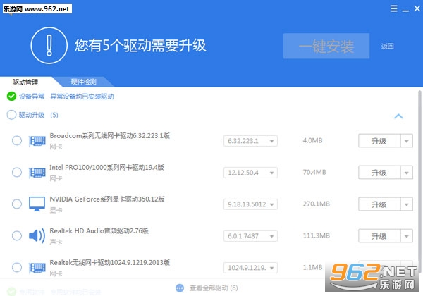
Task: Click the 异常设备均已安装驱动 status text
Action: 82,97
